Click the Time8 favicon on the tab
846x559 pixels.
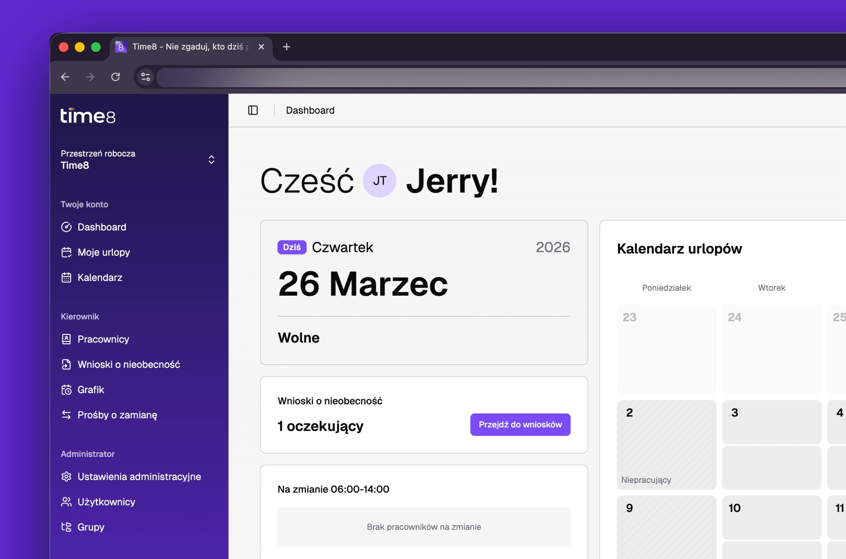[121, 47]
